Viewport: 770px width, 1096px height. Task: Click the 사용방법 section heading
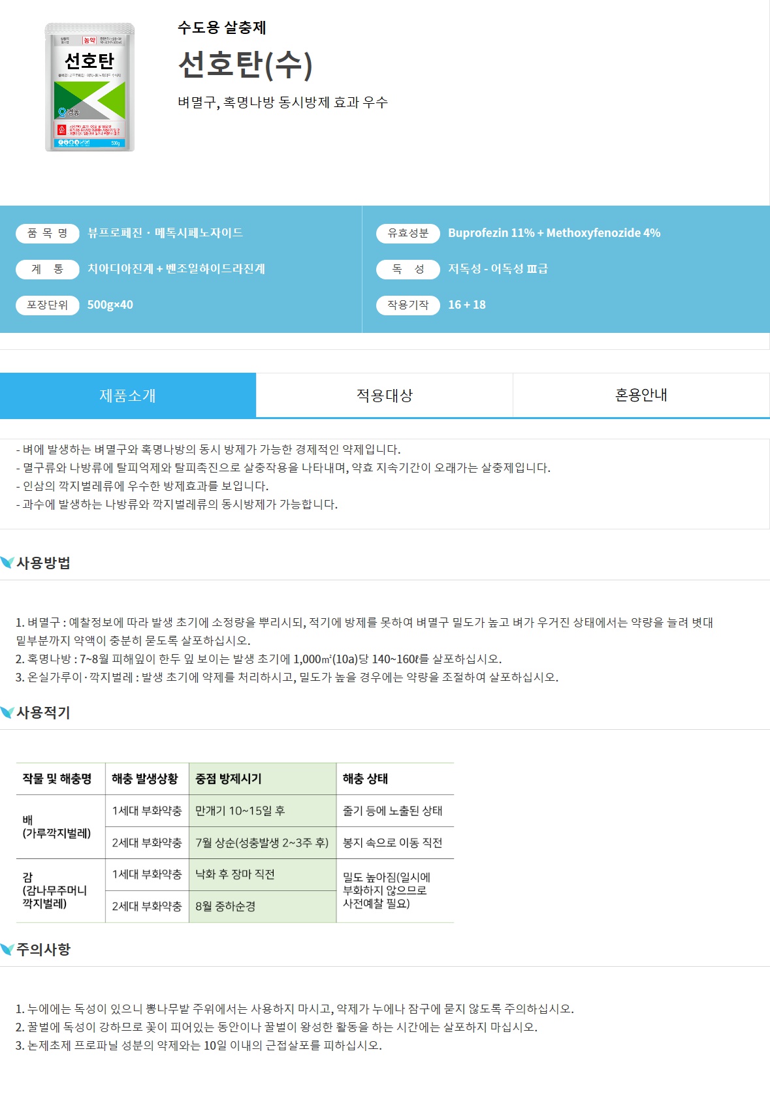coord(43,563)
